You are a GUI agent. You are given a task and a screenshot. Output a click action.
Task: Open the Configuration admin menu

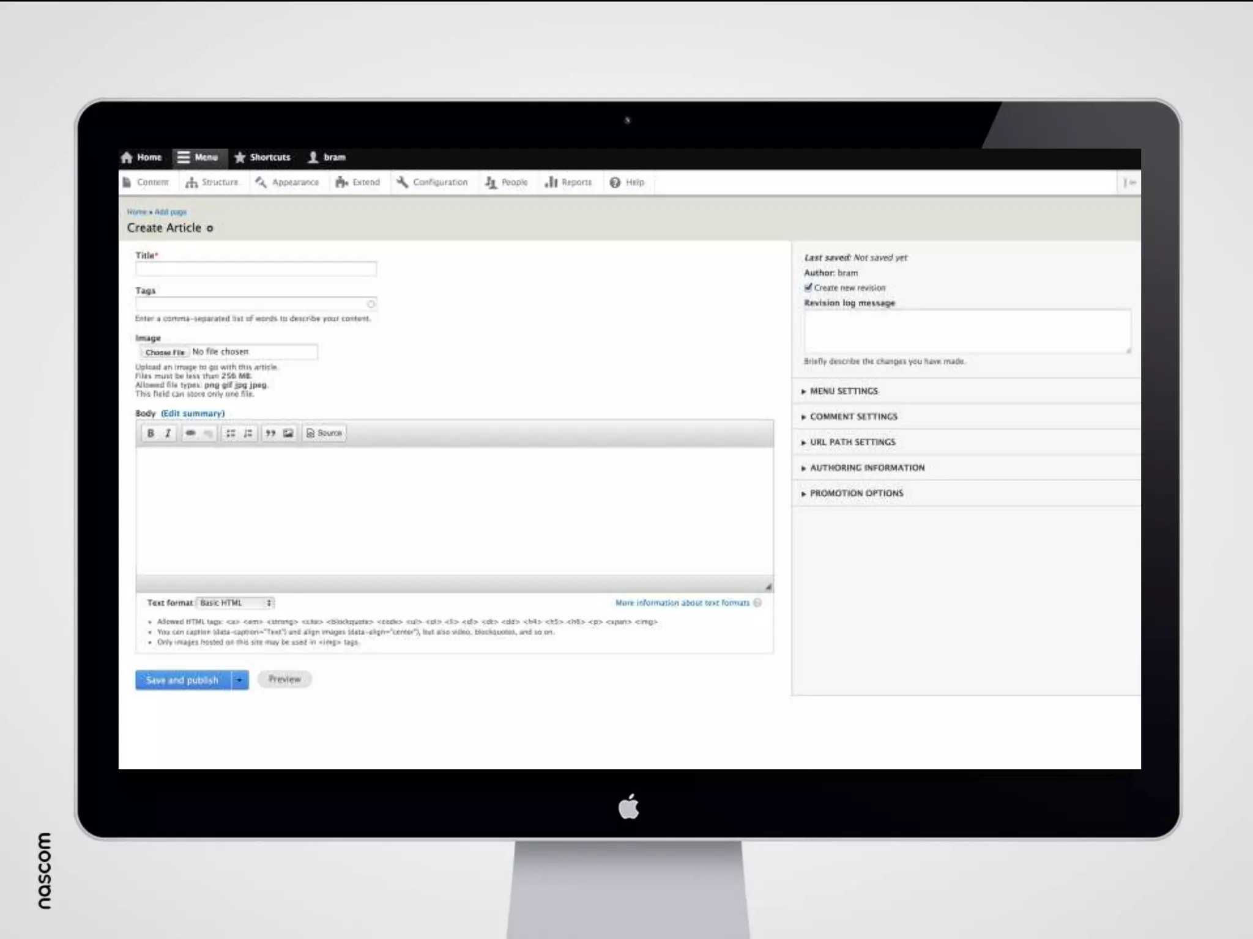[x=432, y=182]
